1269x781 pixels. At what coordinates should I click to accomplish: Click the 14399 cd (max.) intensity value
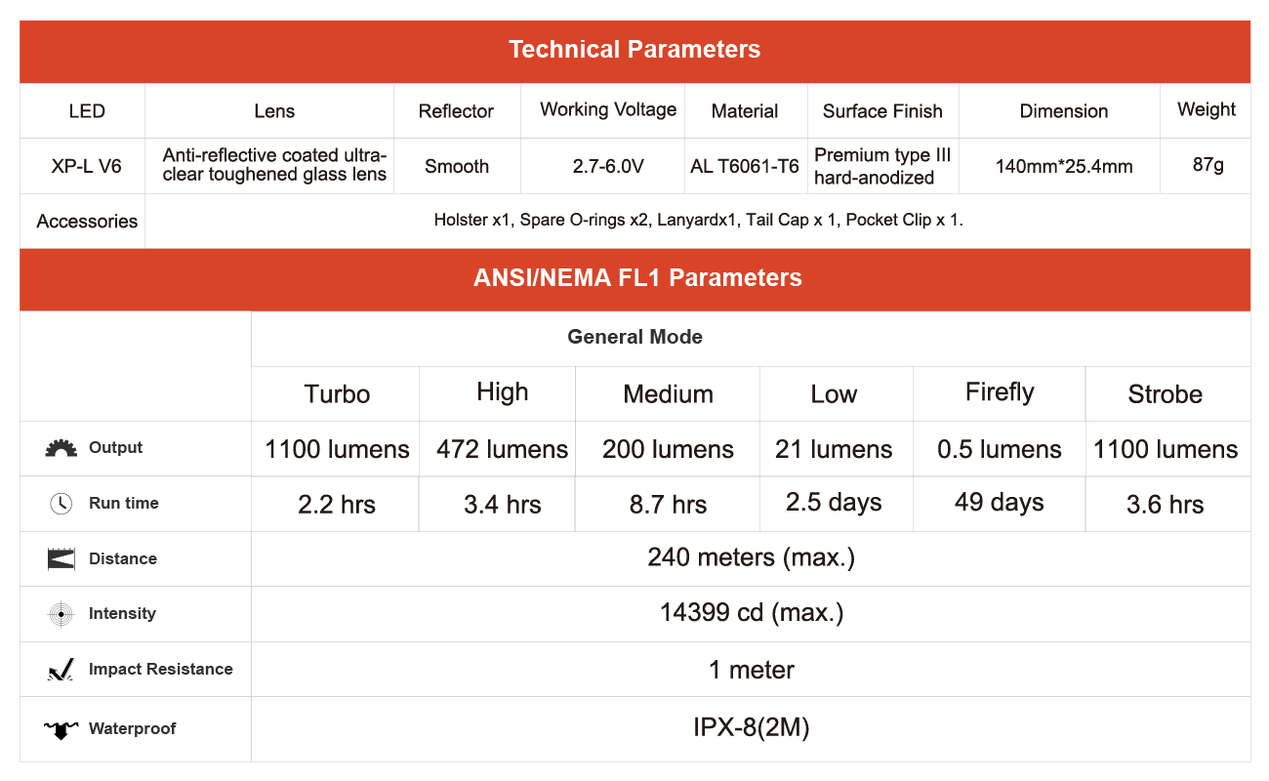click(751, 613)
